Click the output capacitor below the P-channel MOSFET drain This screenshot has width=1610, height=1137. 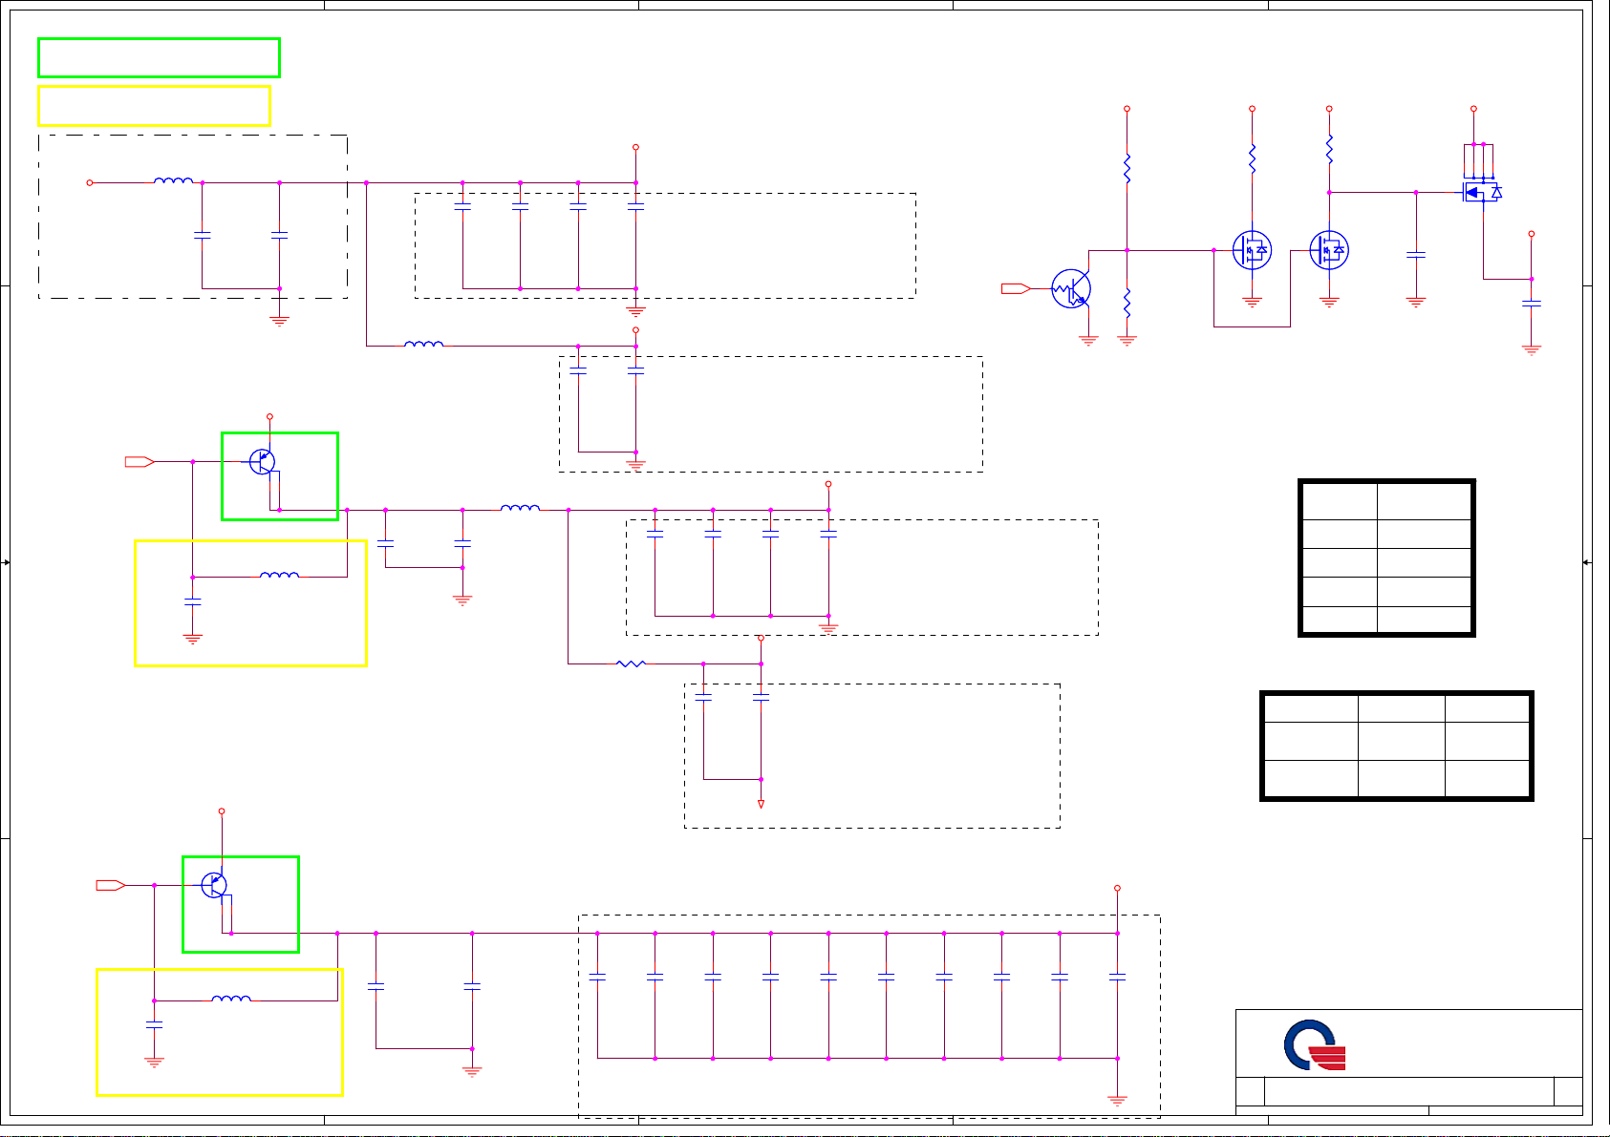coord(1532,304)
